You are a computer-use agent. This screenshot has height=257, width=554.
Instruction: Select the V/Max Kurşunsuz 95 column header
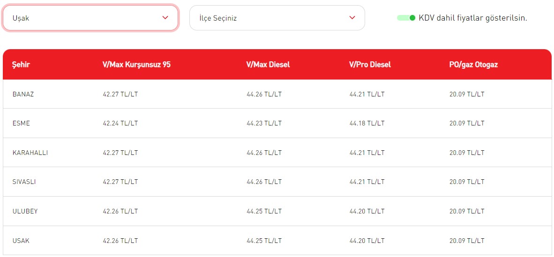(136, 65)
